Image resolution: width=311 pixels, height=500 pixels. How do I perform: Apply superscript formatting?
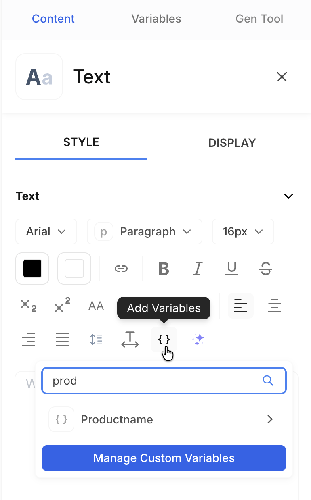tap(62, 306)
